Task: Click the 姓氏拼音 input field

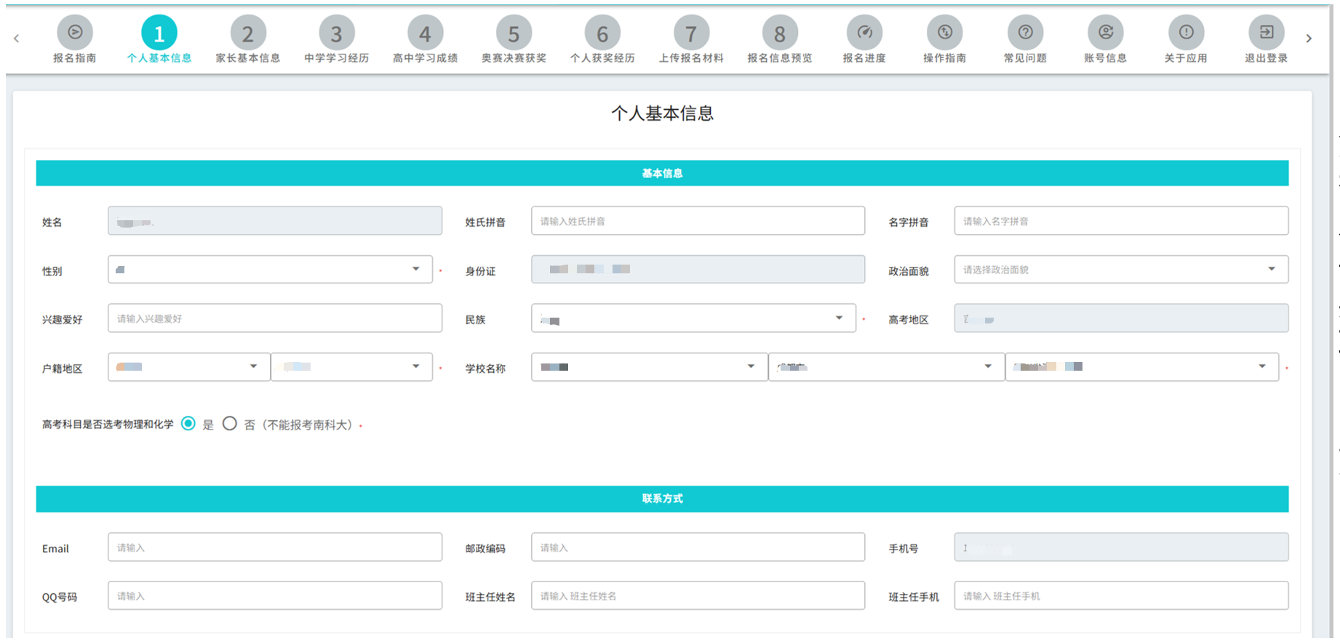Action: coord(697,221)
